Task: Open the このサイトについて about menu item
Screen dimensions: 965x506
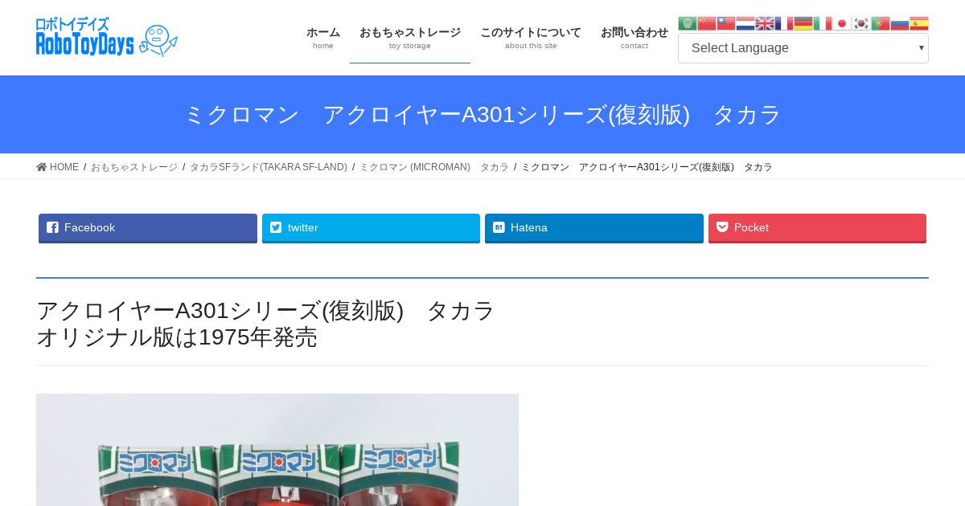Action: (x=531, y=38)
